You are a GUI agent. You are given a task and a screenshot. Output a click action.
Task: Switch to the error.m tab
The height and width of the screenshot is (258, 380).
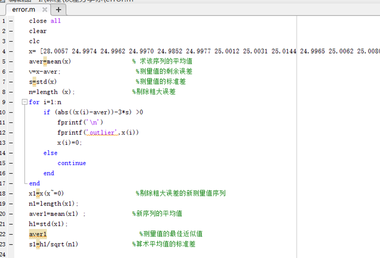tap(23, 10)
